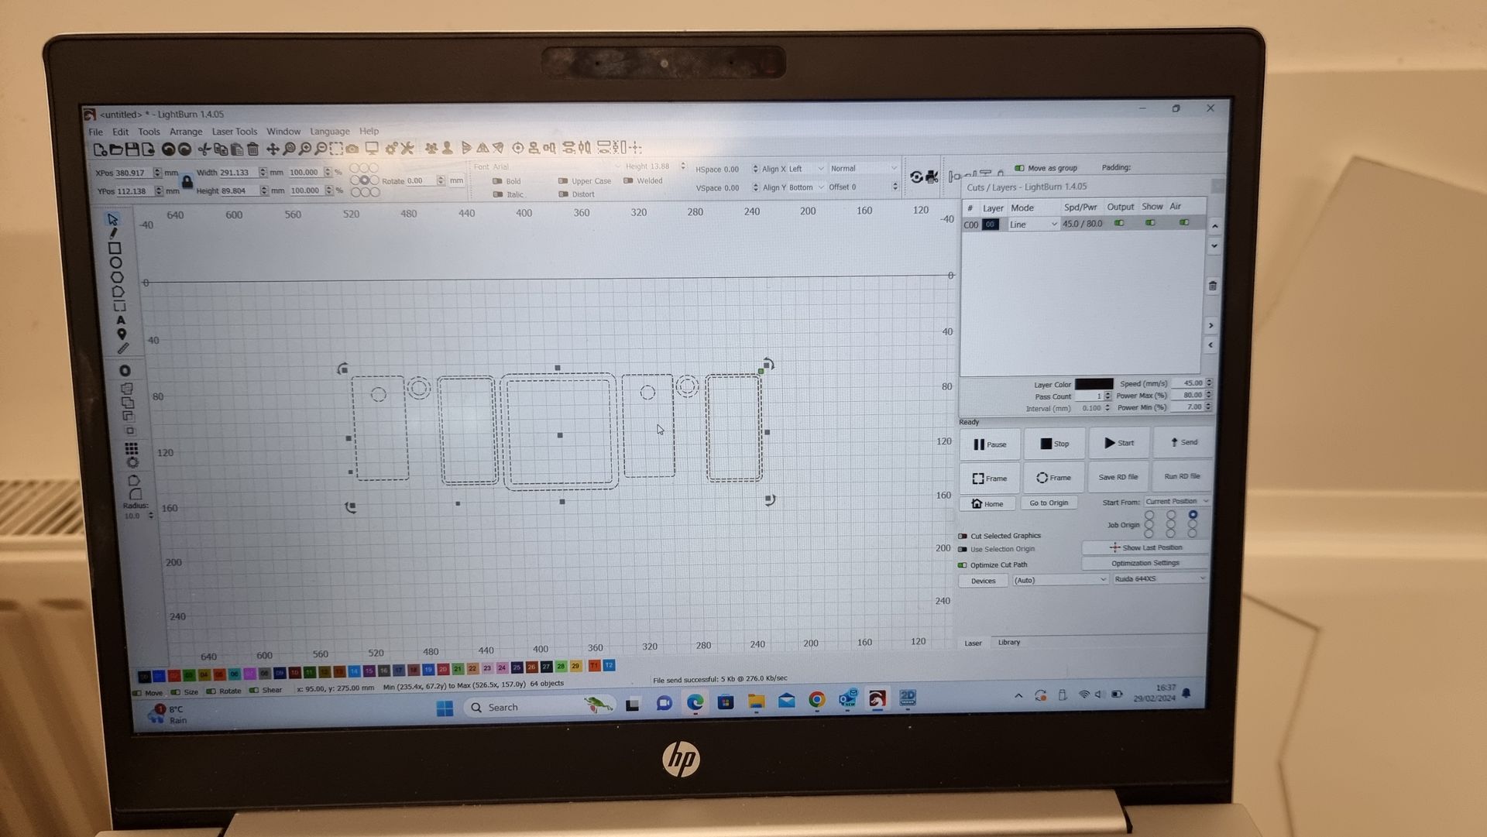Switch to the Library tab
1487x837 pixels.
pos(1008,643)
